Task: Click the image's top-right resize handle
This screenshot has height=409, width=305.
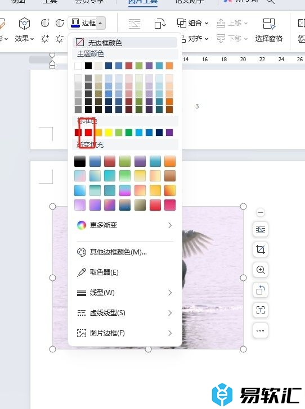Action: pyautogui.click(x=243, y=207)
